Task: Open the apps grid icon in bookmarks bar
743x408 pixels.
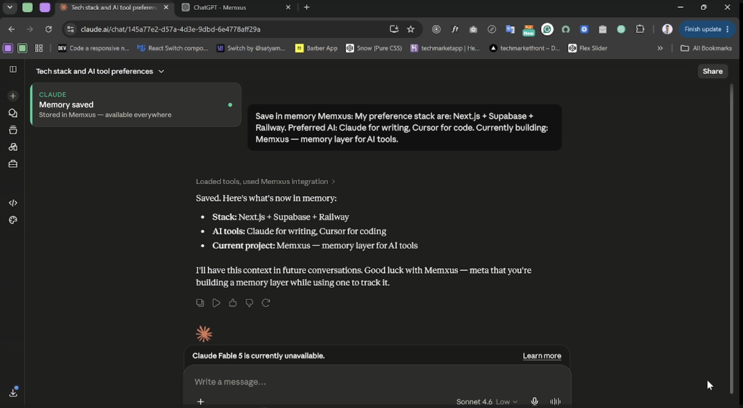Action: (x=39, y=48)
